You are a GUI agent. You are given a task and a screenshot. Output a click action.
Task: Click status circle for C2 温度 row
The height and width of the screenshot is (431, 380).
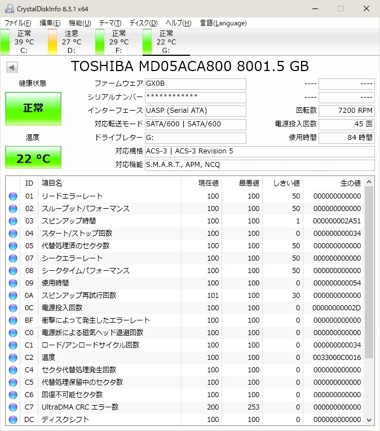(x=13, y=358)
